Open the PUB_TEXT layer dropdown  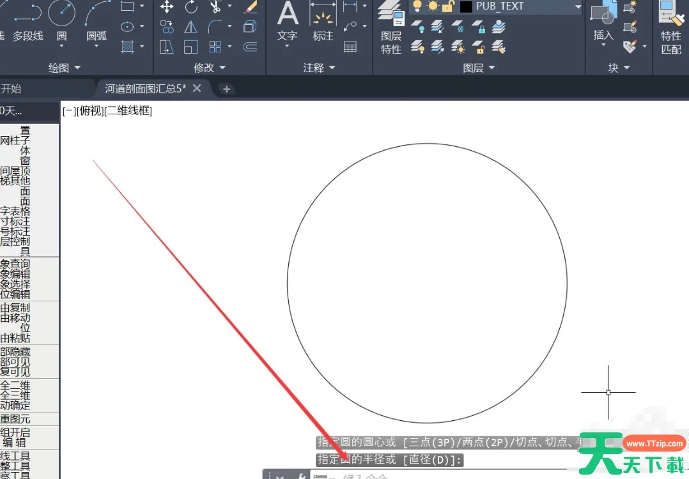(578, 6)
